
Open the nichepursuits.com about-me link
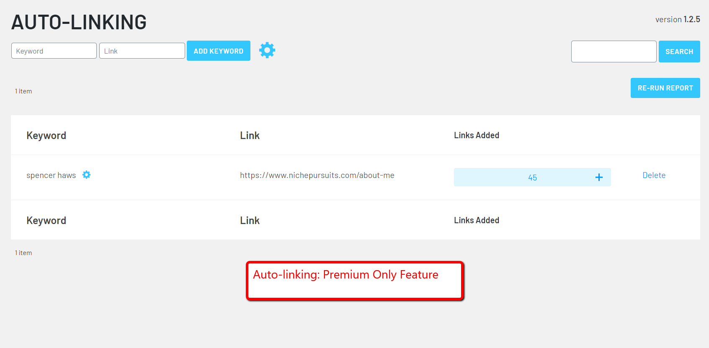click(x=317, y=175)
